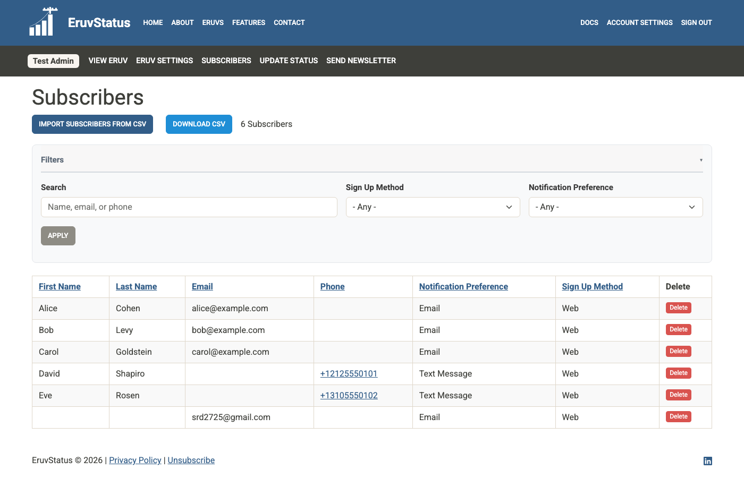Click David Shapiro's phone number link

tap(349, 374)
